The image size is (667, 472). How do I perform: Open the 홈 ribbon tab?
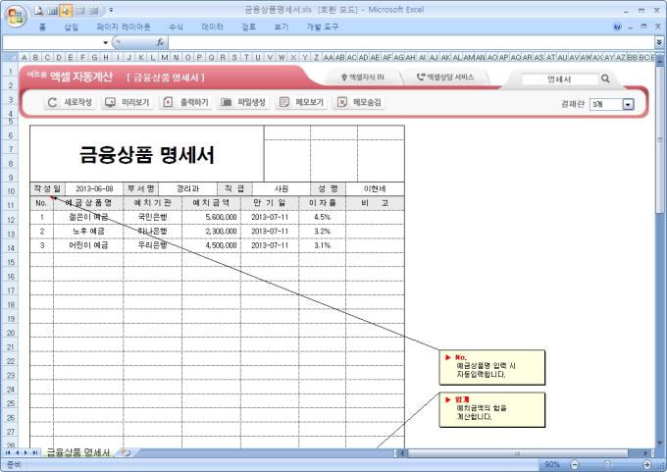(42, 27)
